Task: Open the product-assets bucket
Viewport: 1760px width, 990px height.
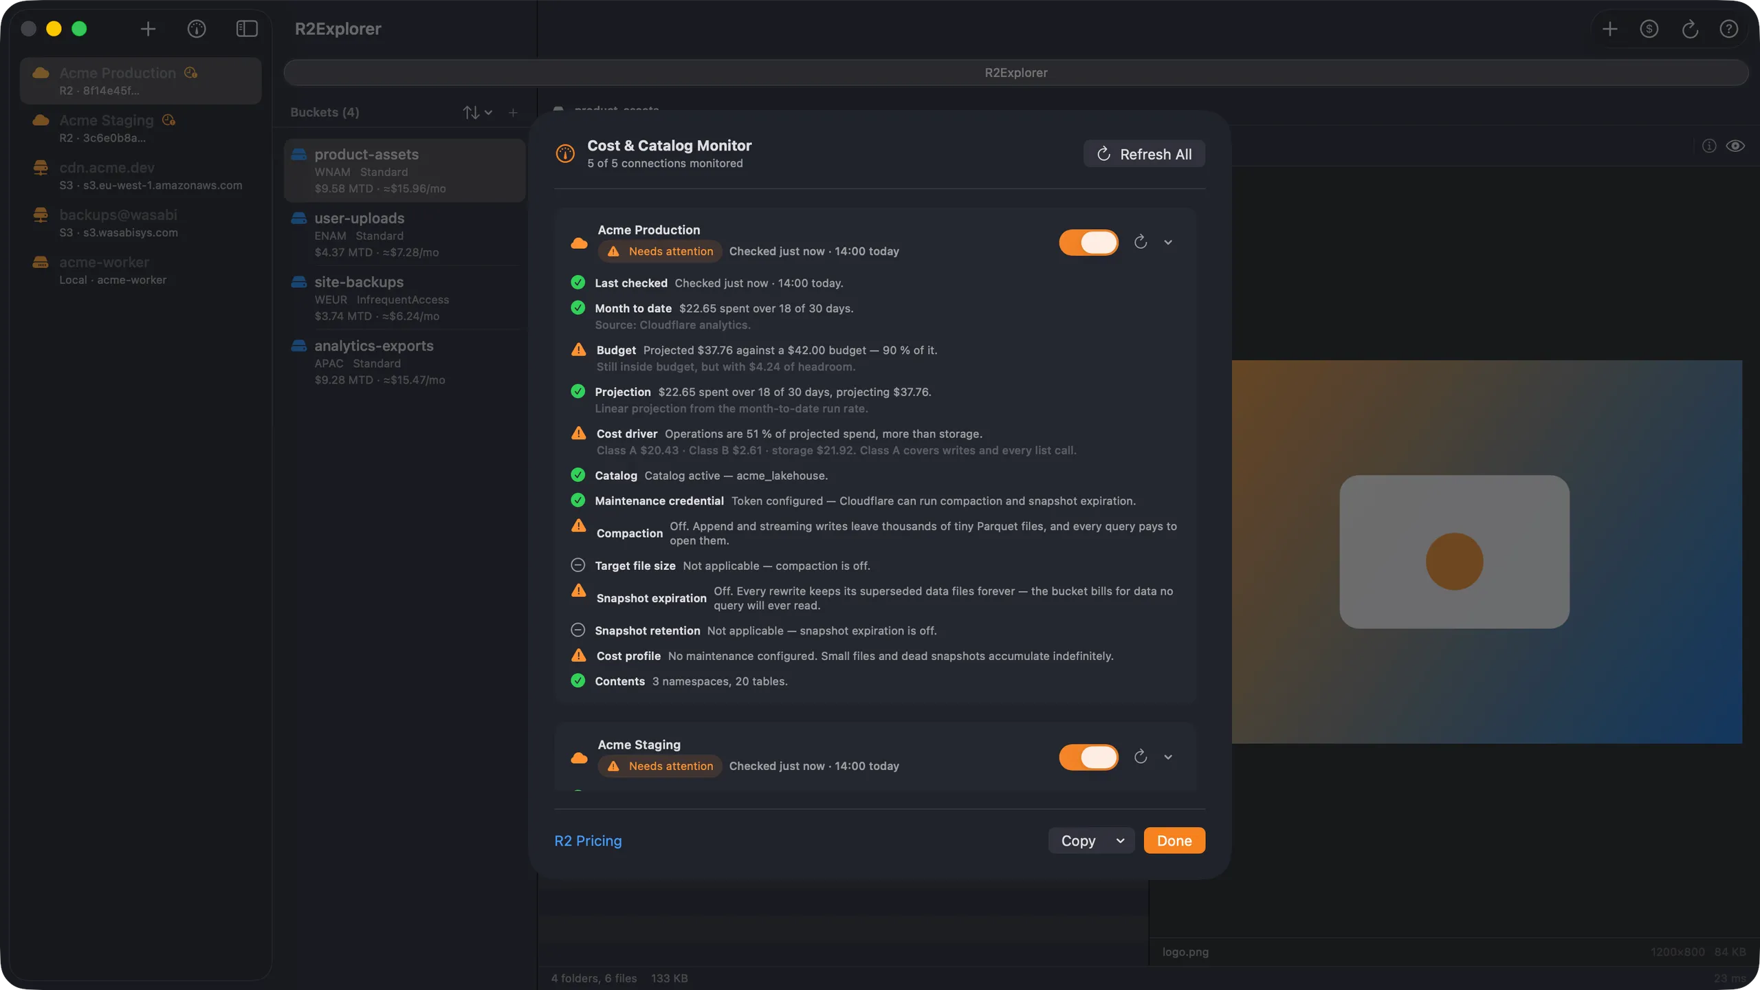Action: (404, 170)
